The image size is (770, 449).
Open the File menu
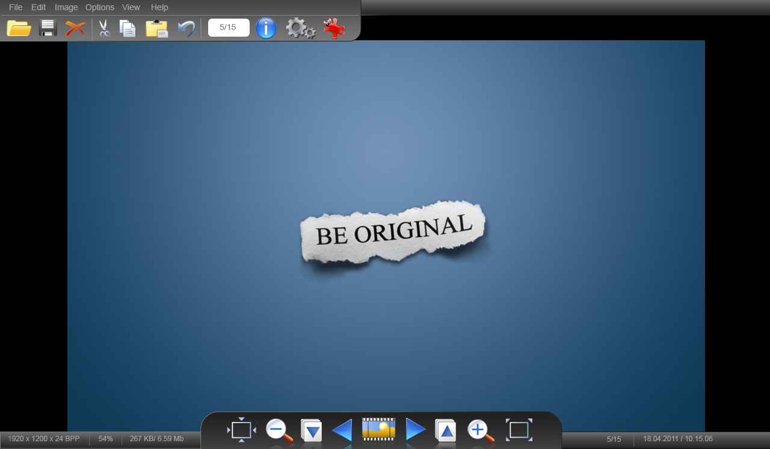(x=16, y=7)
